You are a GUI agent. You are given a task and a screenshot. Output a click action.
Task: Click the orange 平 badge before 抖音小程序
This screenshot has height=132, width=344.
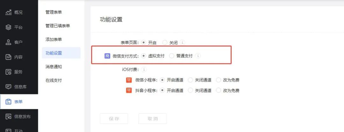[x=129, y=90]
